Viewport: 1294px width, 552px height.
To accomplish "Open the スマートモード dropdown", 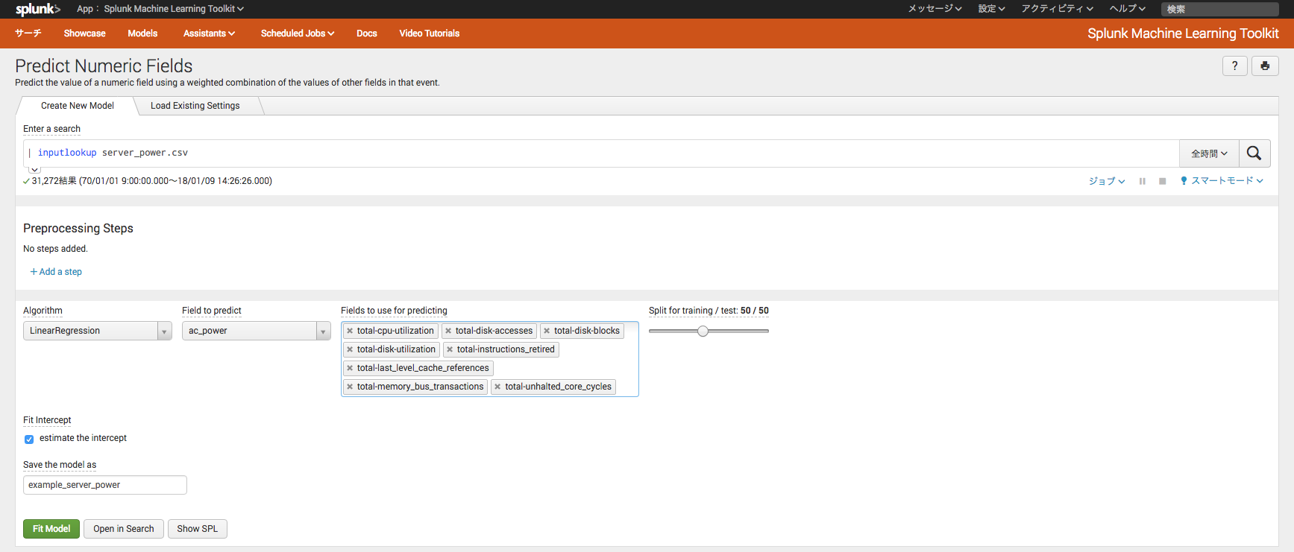I will coord(1222,181).
